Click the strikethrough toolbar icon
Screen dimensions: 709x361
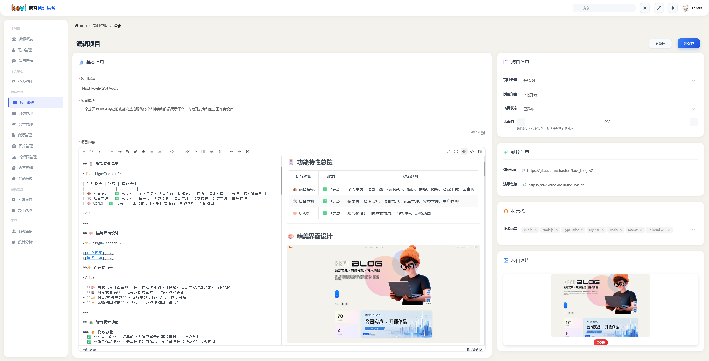120,151
